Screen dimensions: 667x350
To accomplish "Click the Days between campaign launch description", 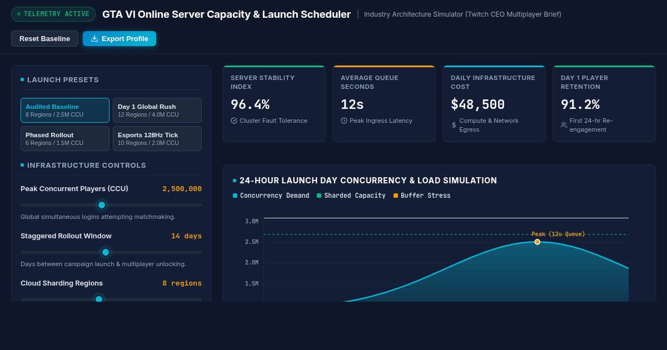I will tap(103, 264).
